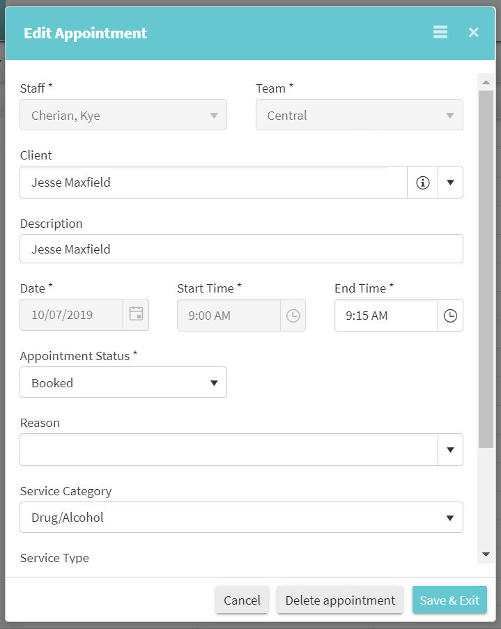
Task: Click into the Description text field
Action: (x=241, y=249)
